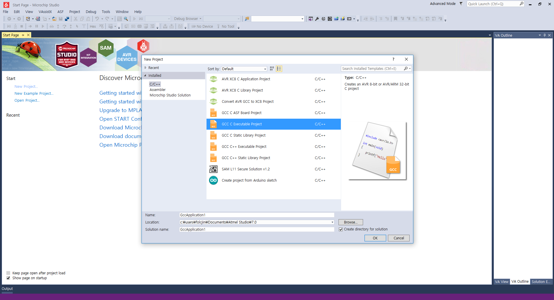Image resolution: width=554 pixels, height=300 pixels.
Task: Close the Start Page tab
Action: pos(28,35)
